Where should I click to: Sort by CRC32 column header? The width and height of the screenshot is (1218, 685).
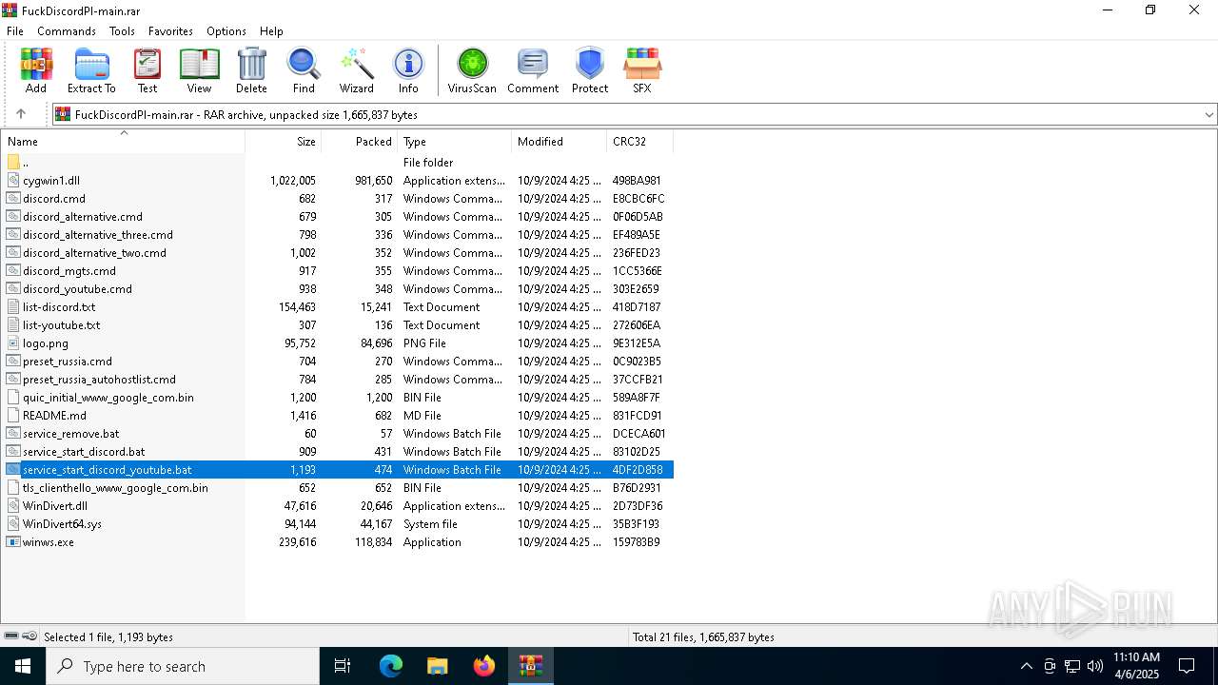(640, 142)
